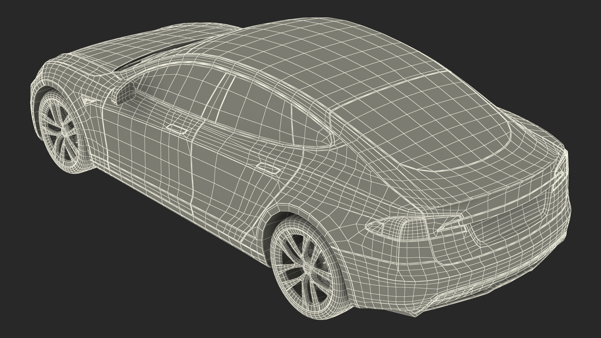This screenshot has height=338, width=601.
Task: Select the rear door handle
Action: click(x=268, y=168)
